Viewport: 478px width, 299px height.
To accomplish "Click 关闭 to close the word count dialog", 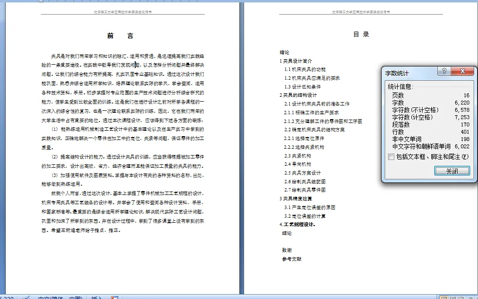I will point(452,172).
